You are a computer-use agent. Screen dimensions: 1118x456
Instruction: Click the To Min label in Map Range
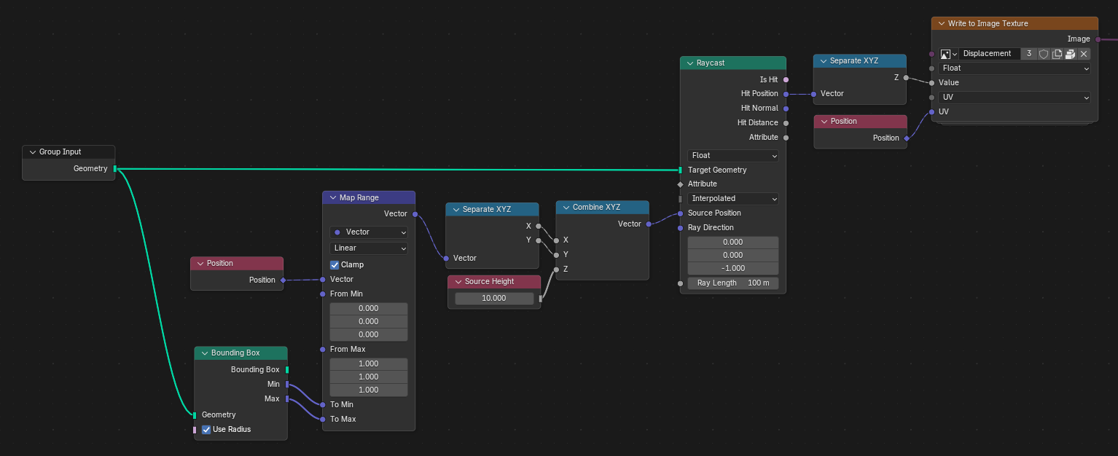(x=342, y=405)
